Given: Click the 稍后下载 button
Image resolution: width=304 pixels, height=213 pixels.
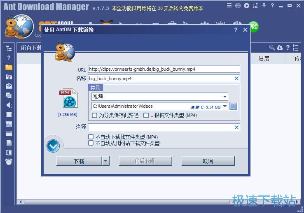Looking at the screenshot, I should pos(145,161).
